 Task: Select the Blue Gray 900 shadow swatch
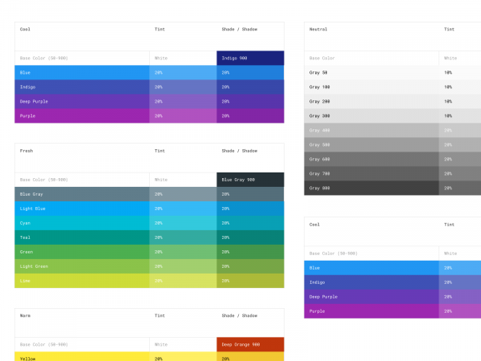pyautogui.click(x=250, y=180)
